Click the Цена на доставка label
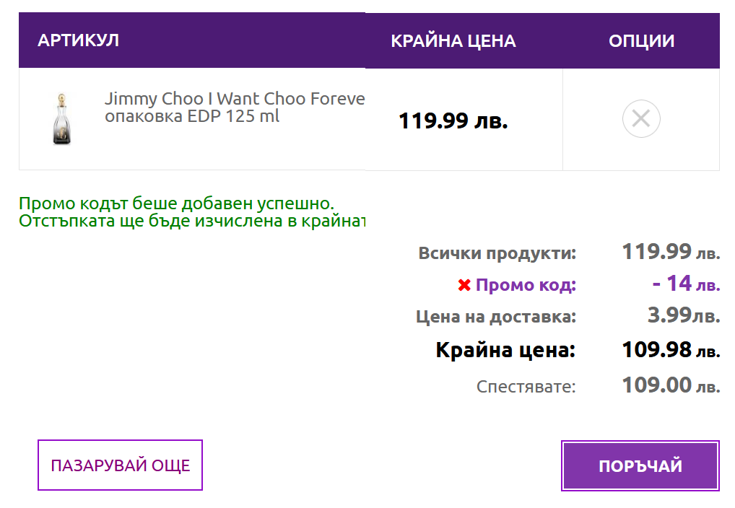This screenshot has height=508, width=735. point(496,317)
